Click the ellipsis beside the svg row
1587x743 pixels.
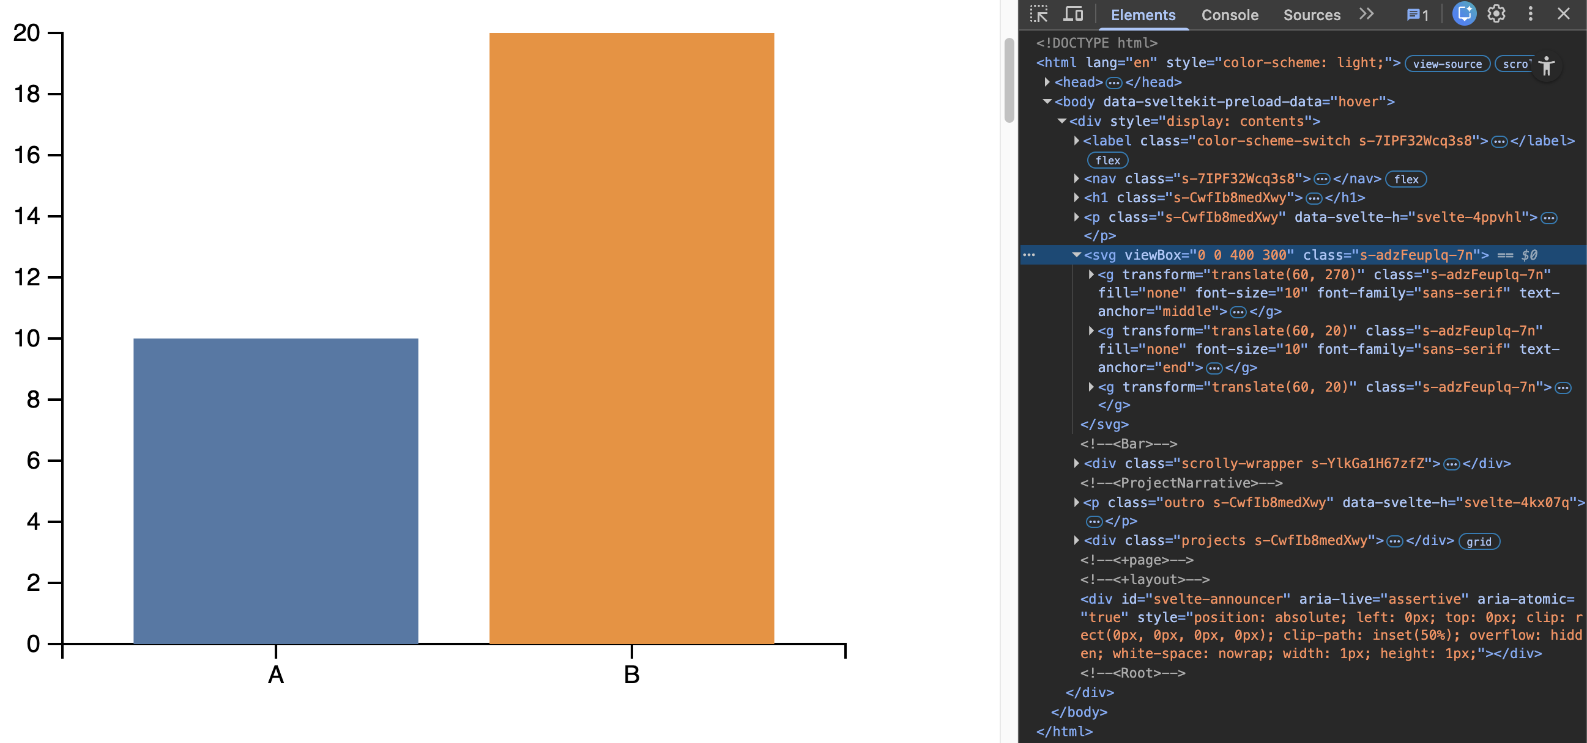coord(1029,255)
